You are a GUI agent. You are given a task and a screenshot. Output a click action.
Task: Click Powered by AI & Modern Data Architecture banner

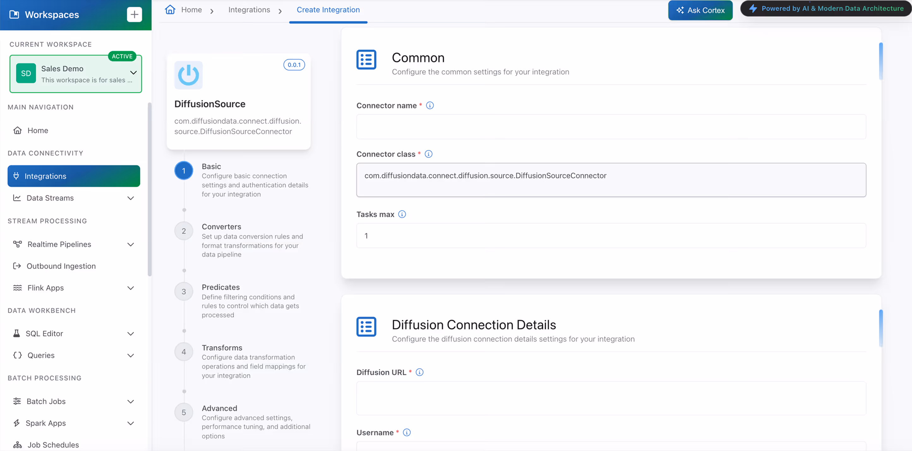[826, 9]
